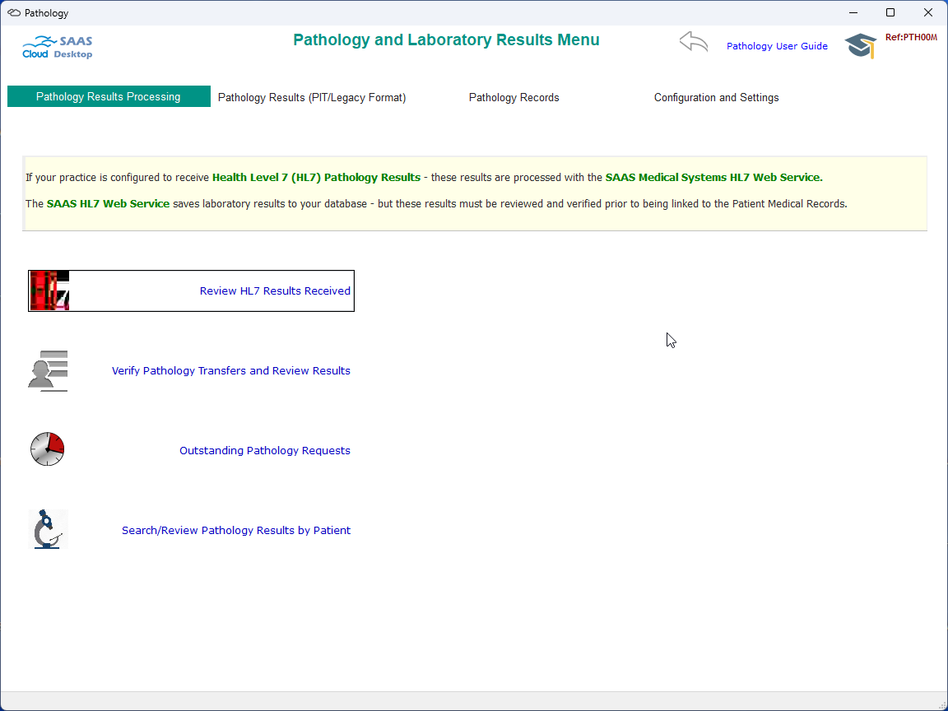Viewport: 948px width, 711px height.
Task: Click the Ref:PTH00M reference label
Action: (911, 38)
